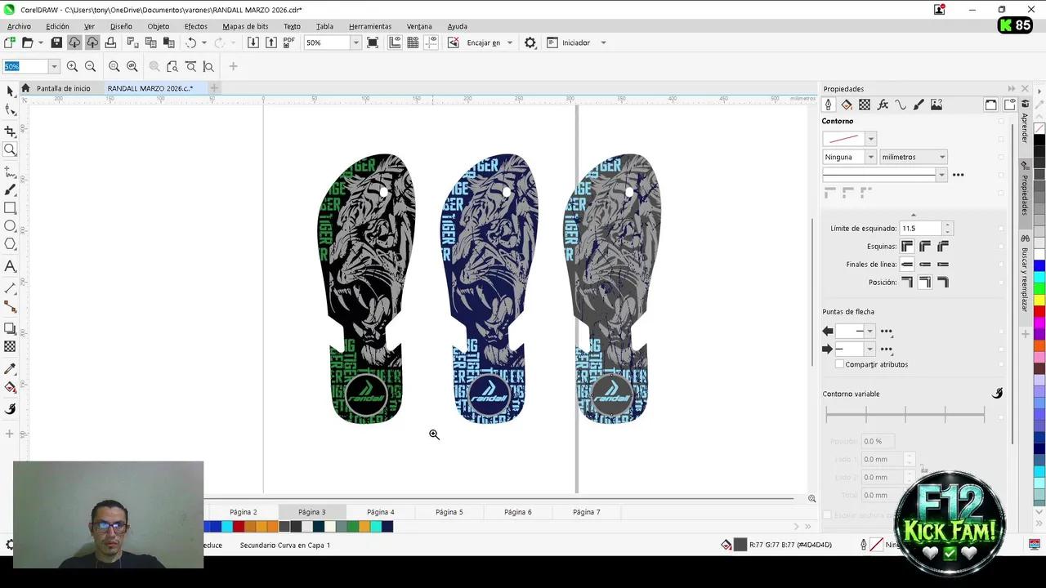
Task: Expand the Encajar en dropdown
Action: 510,42
